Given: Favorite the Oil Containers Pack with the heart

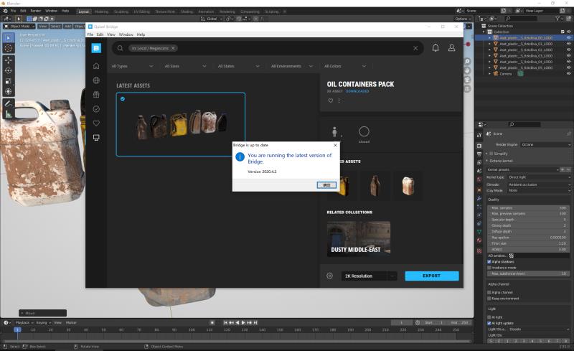Looking at the screenshot, I should 331,100.
